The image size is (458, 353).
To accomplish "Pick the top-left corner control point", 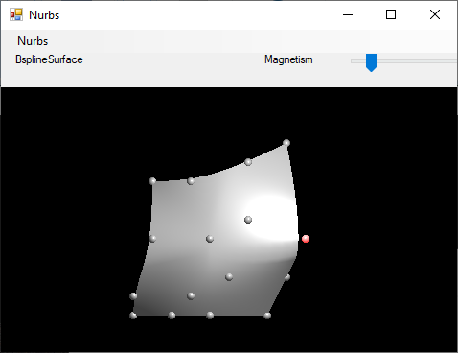I will (x=152, y=181).
